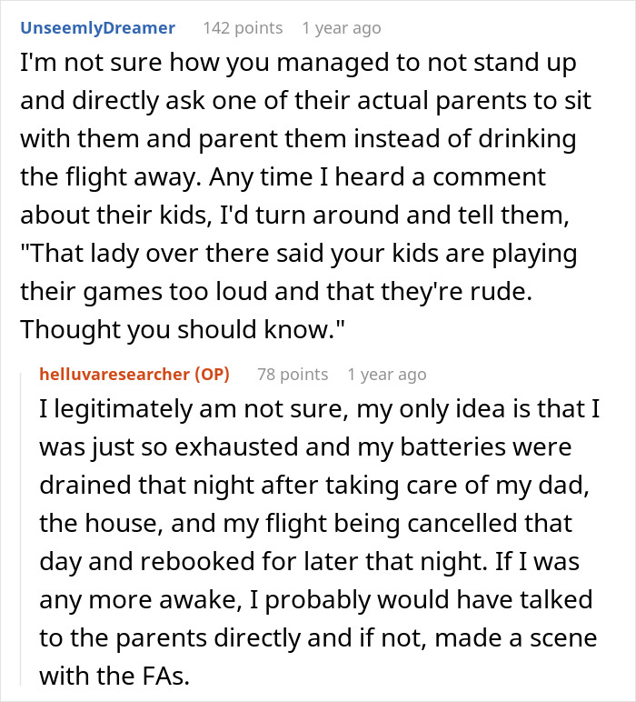Open UnseemlyDreamer's user profile
This screenshot has height=702, width=636.
pyautogui.click(x=97, y=28)
